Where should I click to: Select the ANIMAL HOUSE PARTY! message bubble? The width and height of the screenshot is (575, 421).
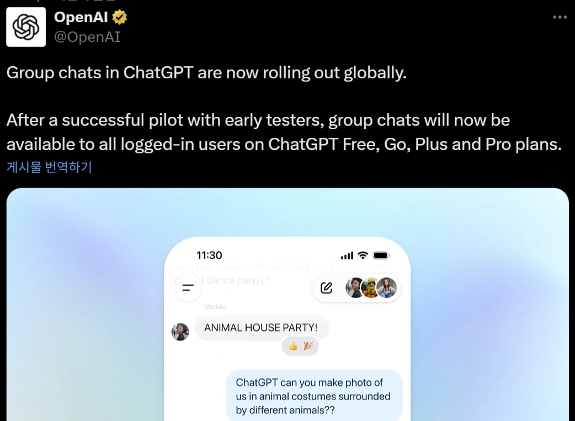[261, 327]
